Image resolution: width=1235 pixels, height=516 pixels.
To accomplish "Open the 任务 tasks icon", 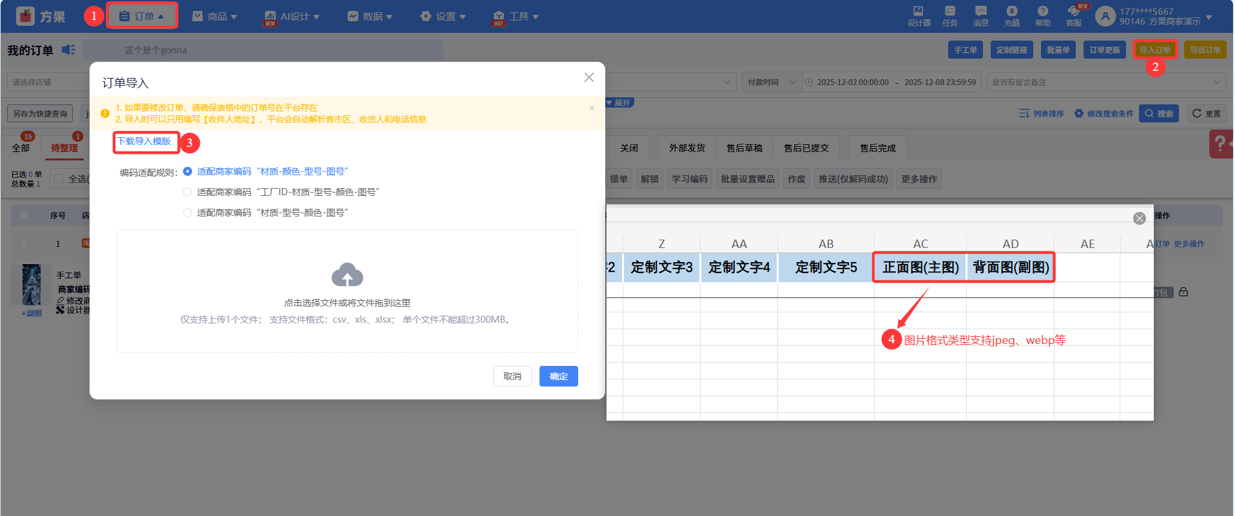I will [x=949, y=16].
